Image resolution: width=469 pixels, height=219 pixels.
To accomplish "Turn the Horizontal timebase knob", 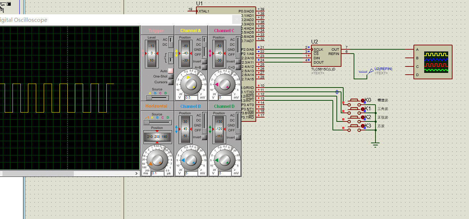I will 157,160.
